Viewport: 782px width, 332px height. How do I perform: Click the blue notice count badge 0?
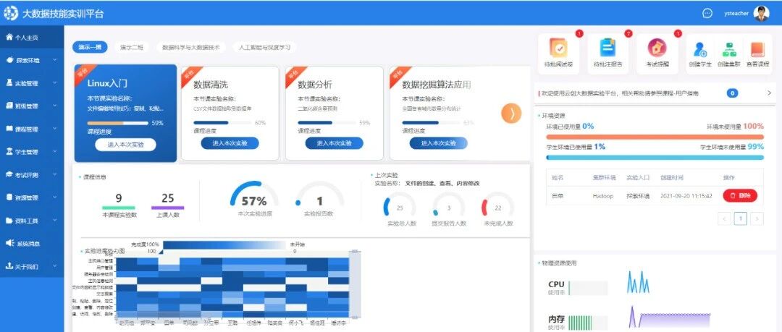click(732, 93)
